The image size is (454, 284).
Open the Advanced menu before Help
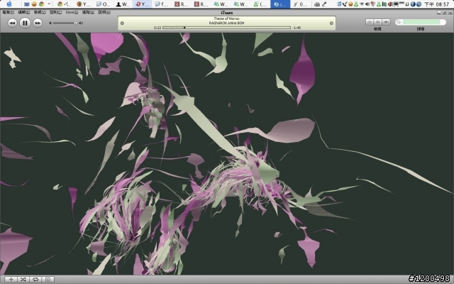click(88, 13)
